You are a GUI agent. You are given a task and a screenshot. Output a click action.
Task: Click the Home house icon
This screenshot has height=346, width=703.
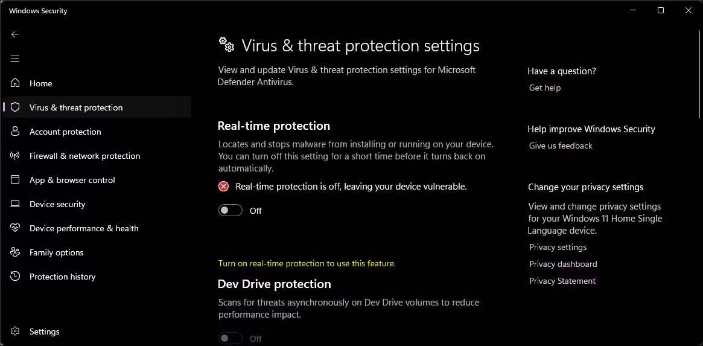(x=16, y=83)
